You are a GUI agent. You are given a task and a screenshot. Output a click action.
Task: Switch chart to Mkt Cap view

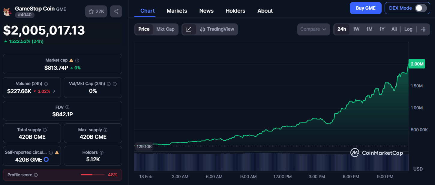click(x=165, y=29)
